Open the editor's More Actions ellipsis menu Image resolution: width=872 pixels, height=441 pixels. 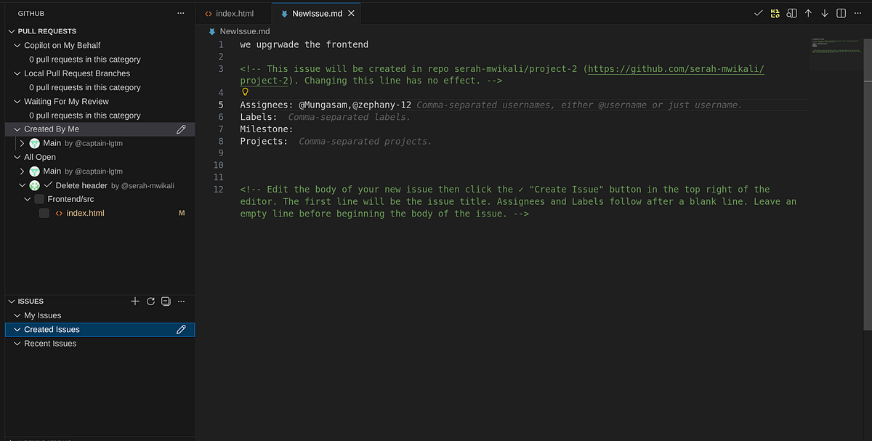pyautogui.click(x=857, y=13)
